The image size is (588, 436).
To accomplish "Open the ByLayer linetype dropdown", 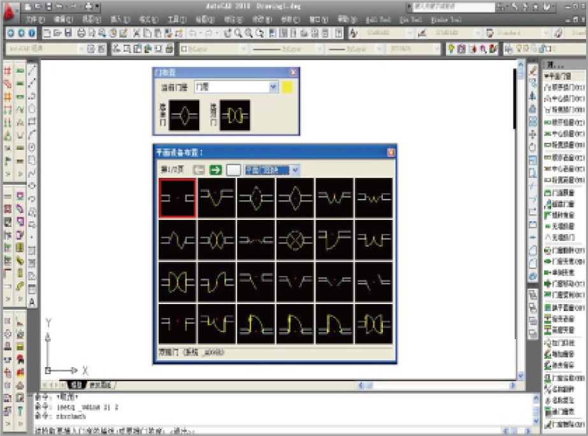I will pyautogui.click(x=287, y=49).
